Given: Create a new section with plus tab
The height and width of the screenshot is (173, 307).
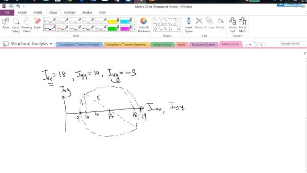Looking at the screenshot, I should 261,45.
